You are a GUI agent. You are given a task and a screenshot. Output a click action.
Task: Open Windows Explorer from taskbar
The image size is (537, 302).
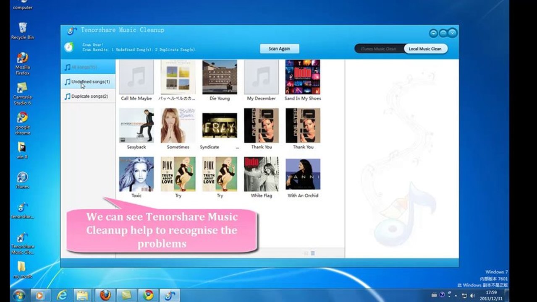pyautogui.click(x=83, y=295)
